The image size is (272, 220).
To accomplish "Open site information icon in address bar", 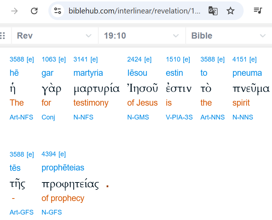I will pos(57,11).
